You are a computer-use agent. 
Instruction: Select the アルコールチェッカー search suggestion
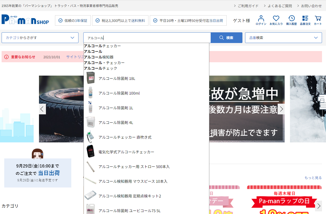click(102, 46)
